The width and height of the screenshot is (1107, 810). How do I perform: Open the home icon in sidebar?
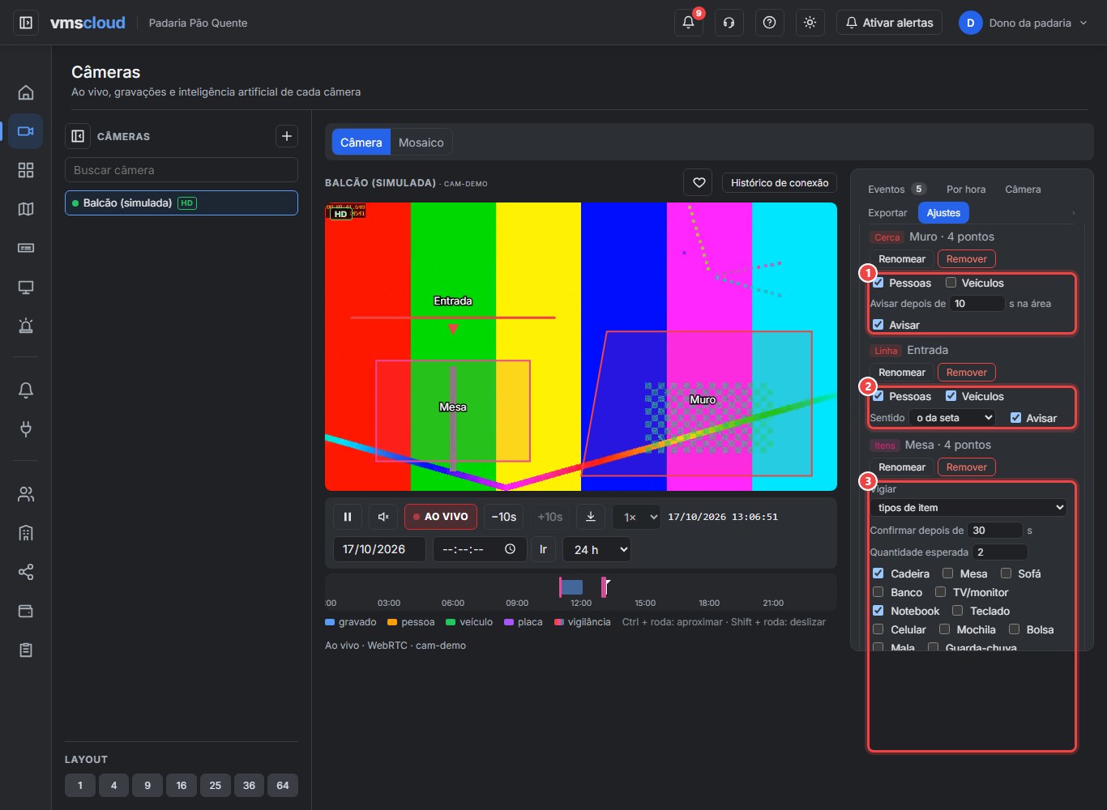[26, 92]
